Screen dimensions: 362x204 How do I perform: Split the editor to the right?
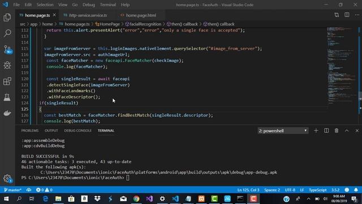click(347, 15)
